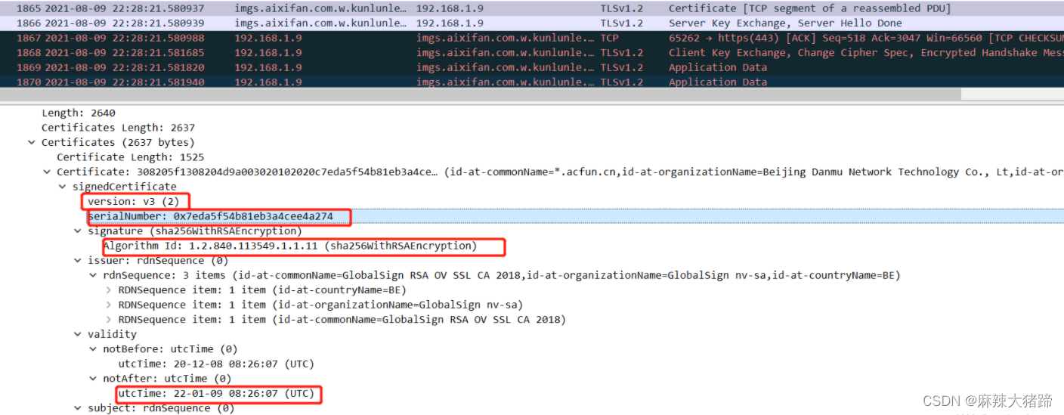The image size is (1064, 415).
Task: Select utcTime 22-01-09 08:26:07 field
Action: [x=215, y=394]
